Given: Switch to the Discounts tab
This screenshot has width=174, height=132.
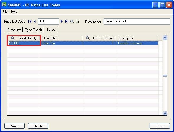Looking at the screenshot, I should point(14,30).
